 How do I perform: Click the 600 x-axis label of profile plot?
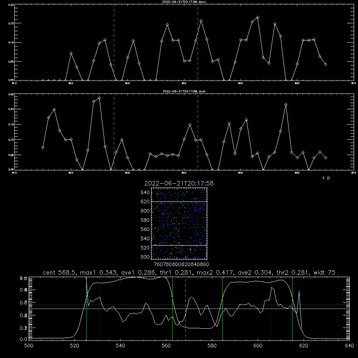click(258, 346)
